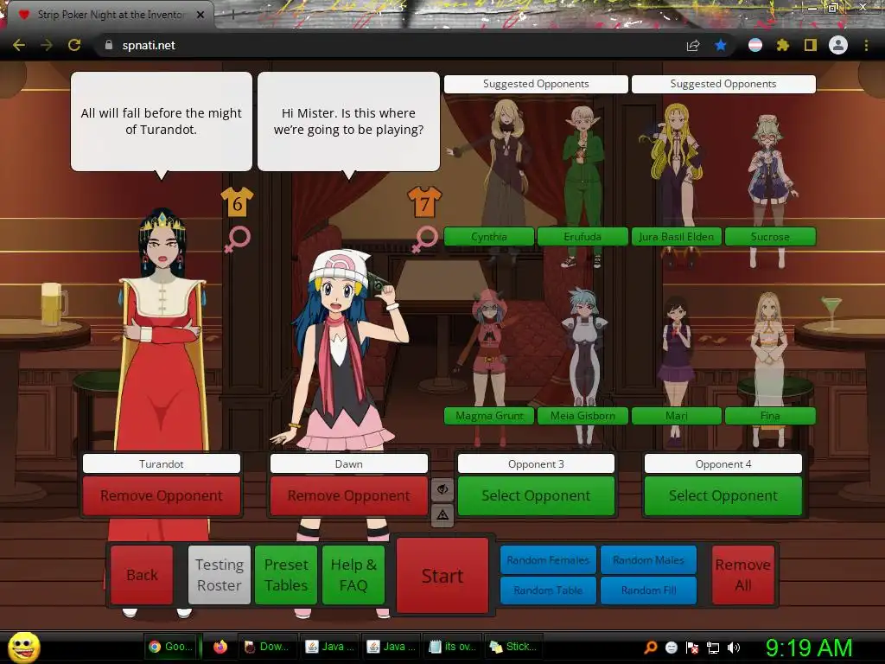885x664 pixels.
Task: Choose suggested opponent Jura Basil Elden
Action: click(x=676, y=237)
